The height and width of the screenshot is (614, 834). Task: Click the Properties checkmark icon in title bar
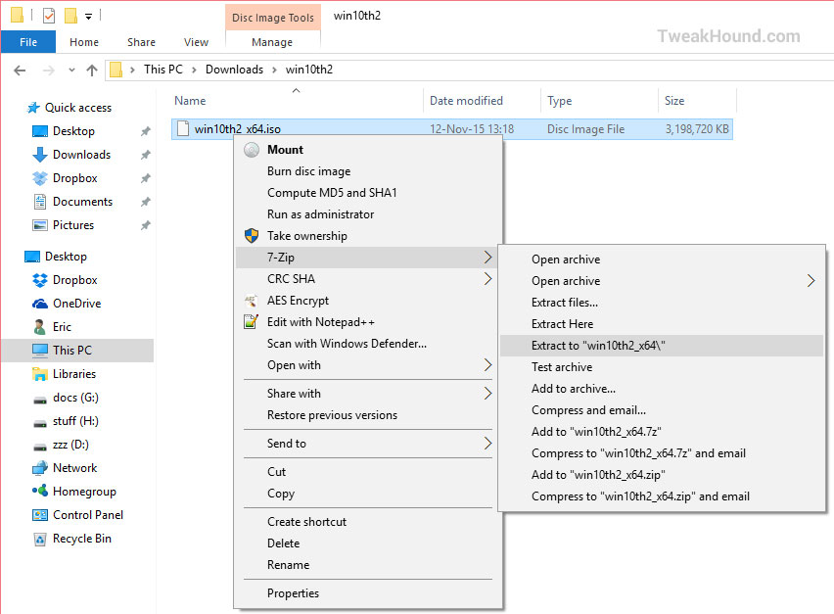click(x=48, y=16)
